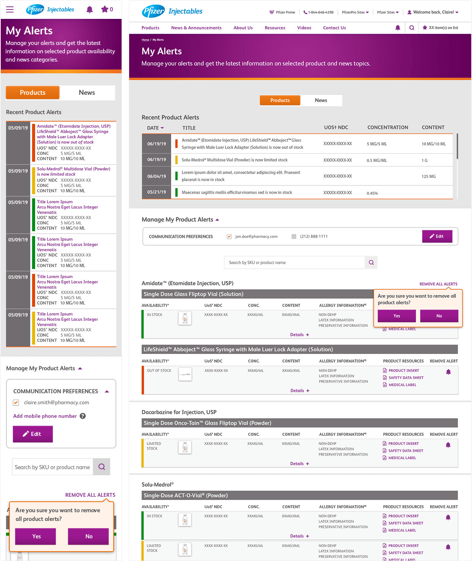Image resolution: width=472 pixels, height=561 pixels.
Task: Select the mobile Products tab
Action: click(32, 93)
